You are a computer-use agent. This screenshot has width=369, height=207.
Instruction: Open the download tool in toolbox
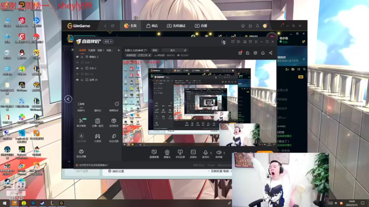81,138
